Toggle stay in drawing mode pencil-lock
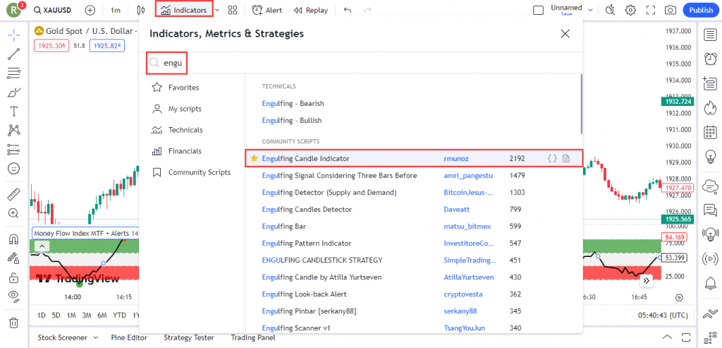 (14, 258)
